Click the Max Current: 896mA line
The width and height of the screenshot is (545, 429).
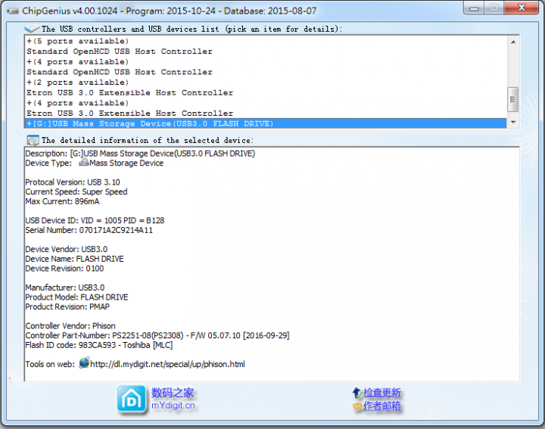click(x=62, y=201)
